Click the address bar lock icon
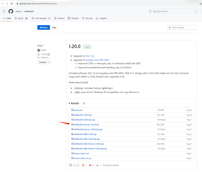 pyautogui.click(x=17, y=4)
